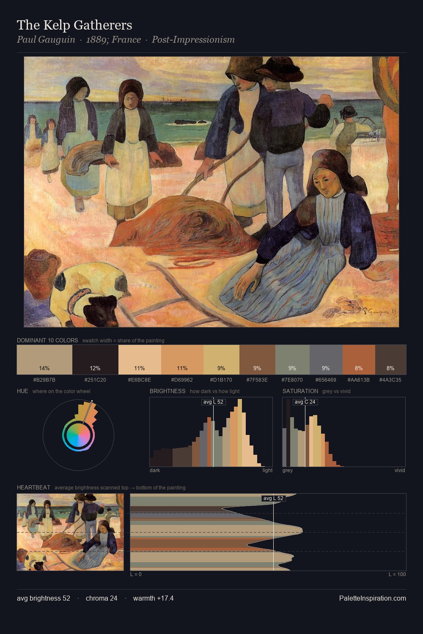Click the 'avg brightness 52' footer stat
This screenshot has width=423, height=634.
pyautogui.click(x=44, y=598)
